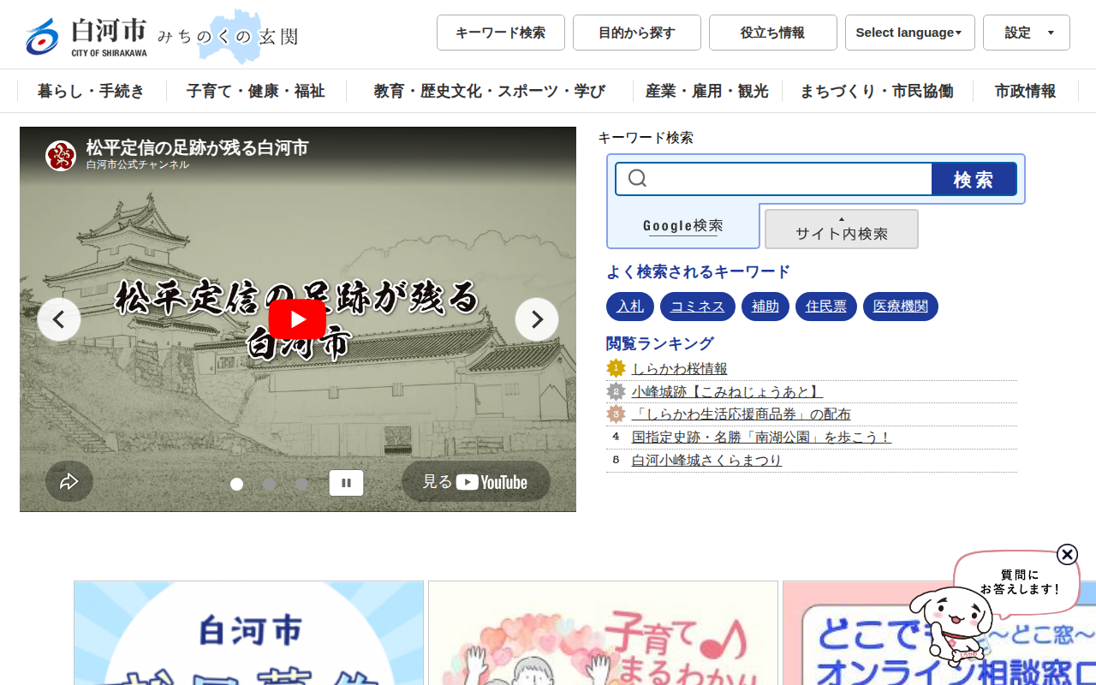Select the 住民票 keyword tag

point(826,307)
